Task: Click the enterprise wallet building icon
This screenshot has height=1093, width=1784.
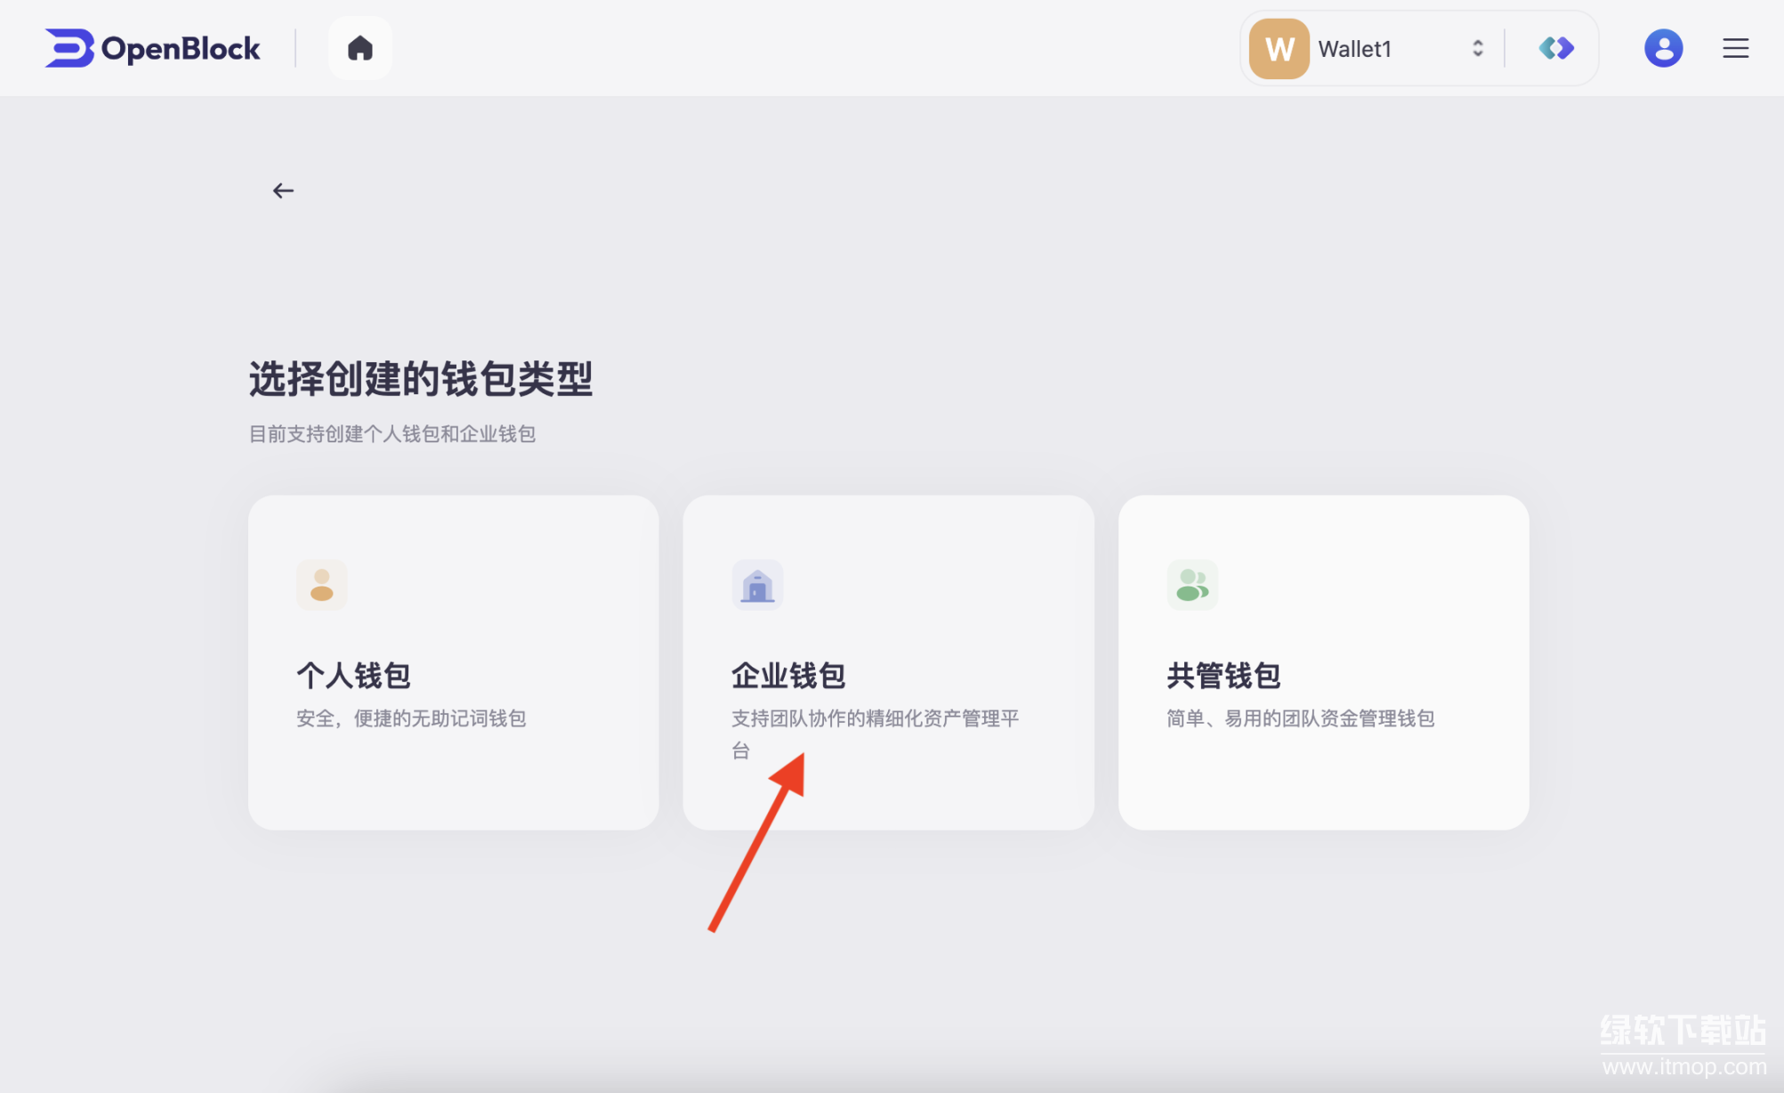Action: (x=756, y=585)
